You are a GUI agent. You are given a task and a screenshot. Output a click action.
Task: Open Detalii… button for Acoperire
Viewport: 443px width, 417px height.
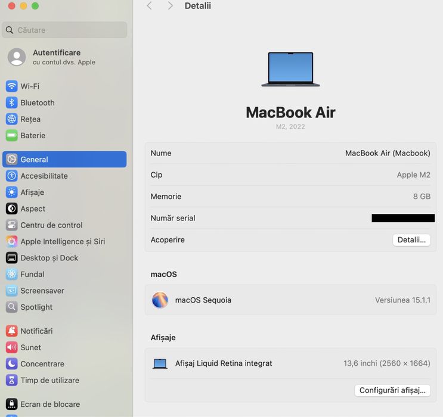(x=411, y=239)
